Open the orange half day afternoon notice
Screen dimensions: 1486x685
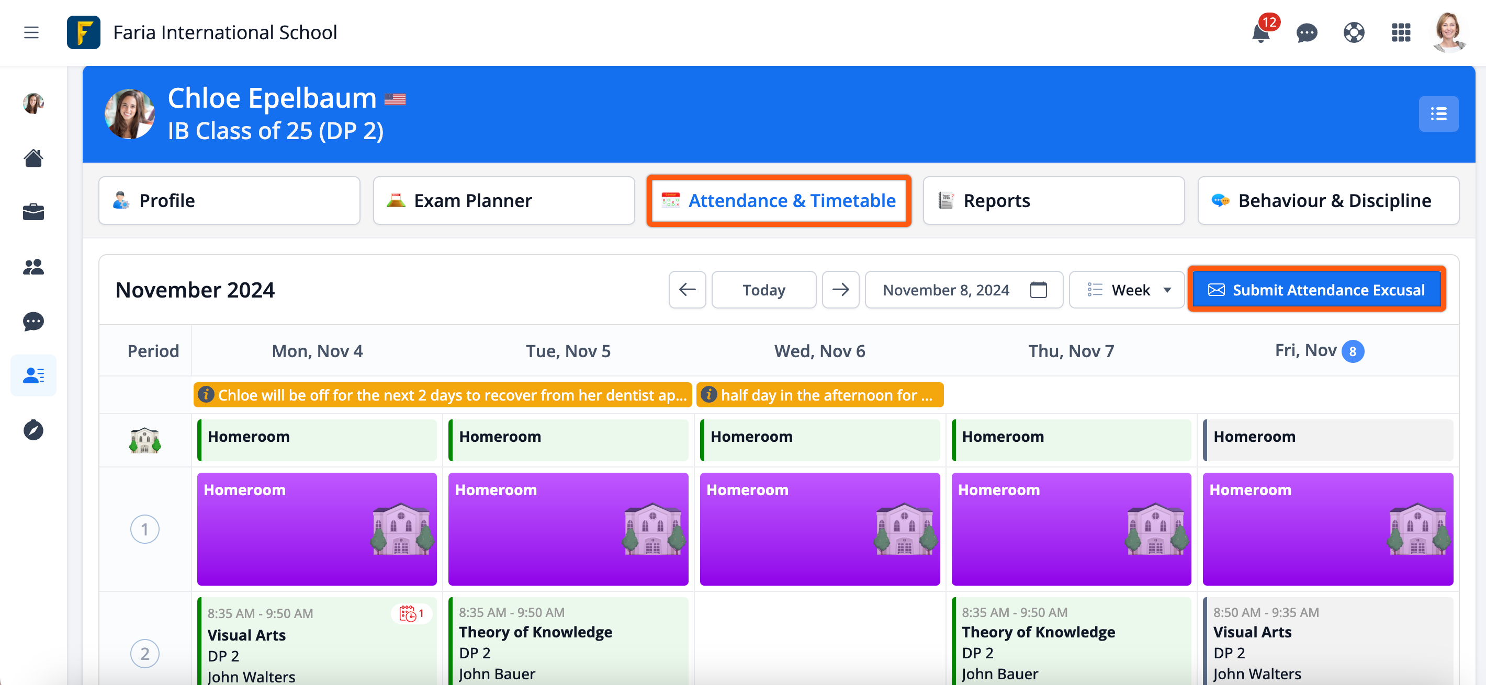[819, 395]
